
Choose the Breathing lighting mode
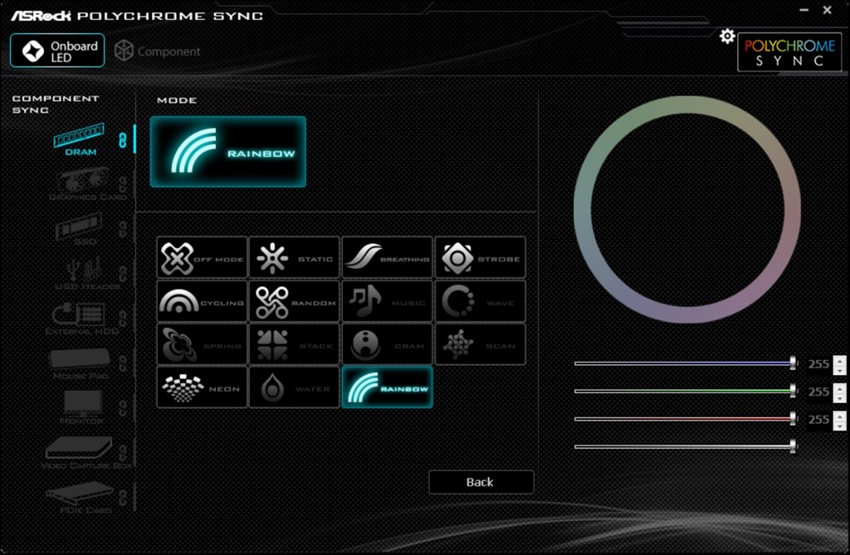(x=387, y=258)
